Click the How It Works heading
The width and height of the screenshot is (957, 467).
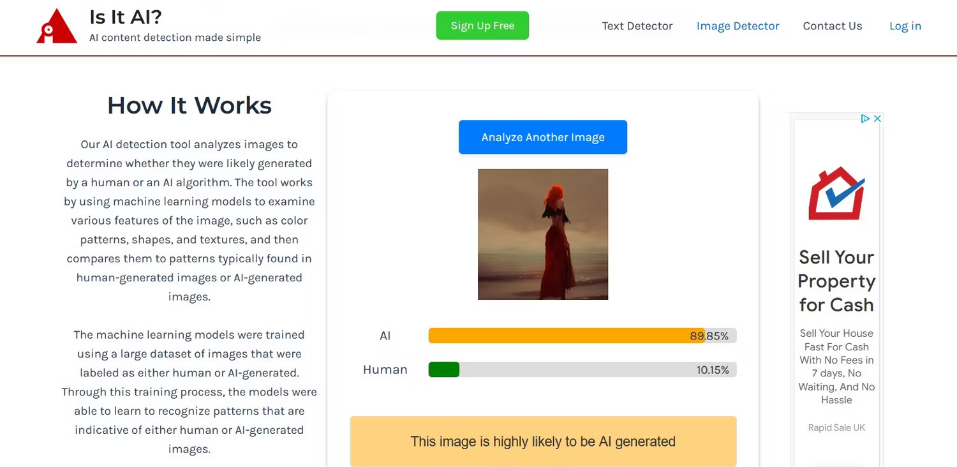[189, 105]
